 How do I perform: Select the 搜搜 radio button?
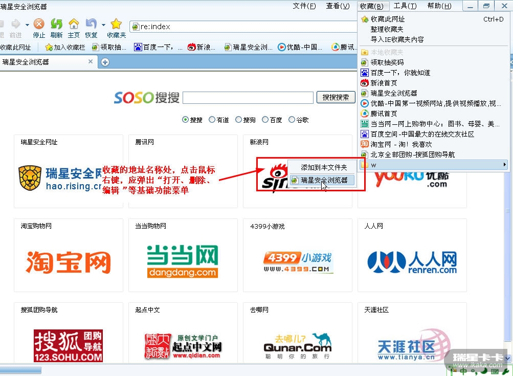[x=185, y=120]
